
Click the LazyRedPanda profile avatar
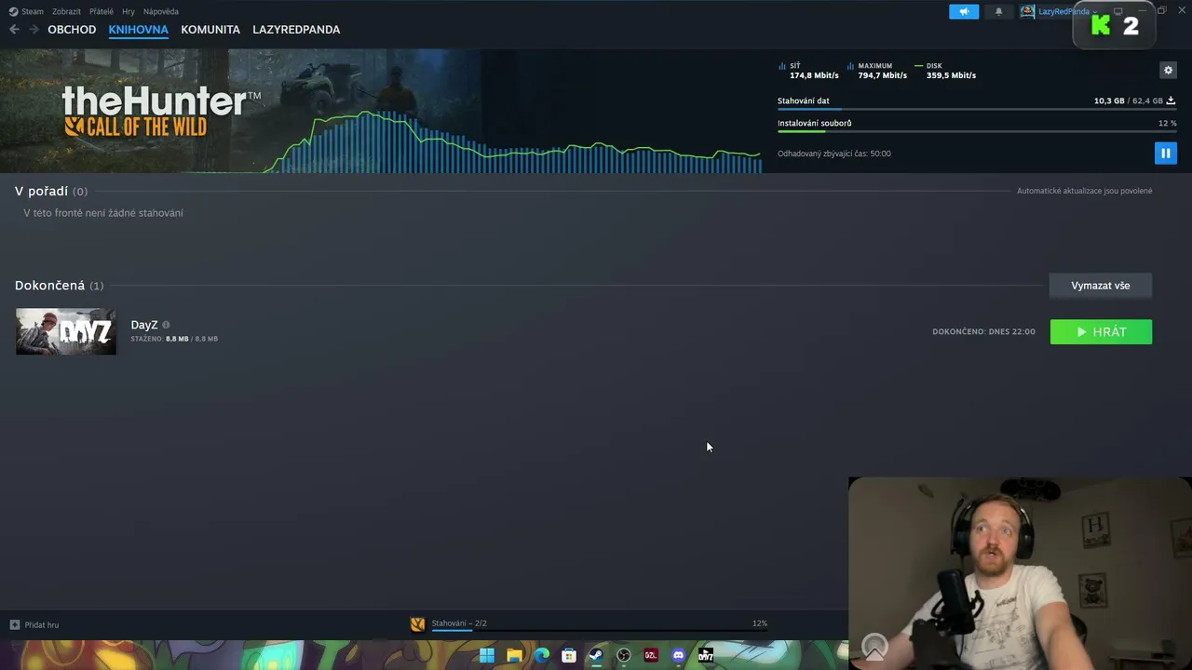click(x=1027, y=11)
